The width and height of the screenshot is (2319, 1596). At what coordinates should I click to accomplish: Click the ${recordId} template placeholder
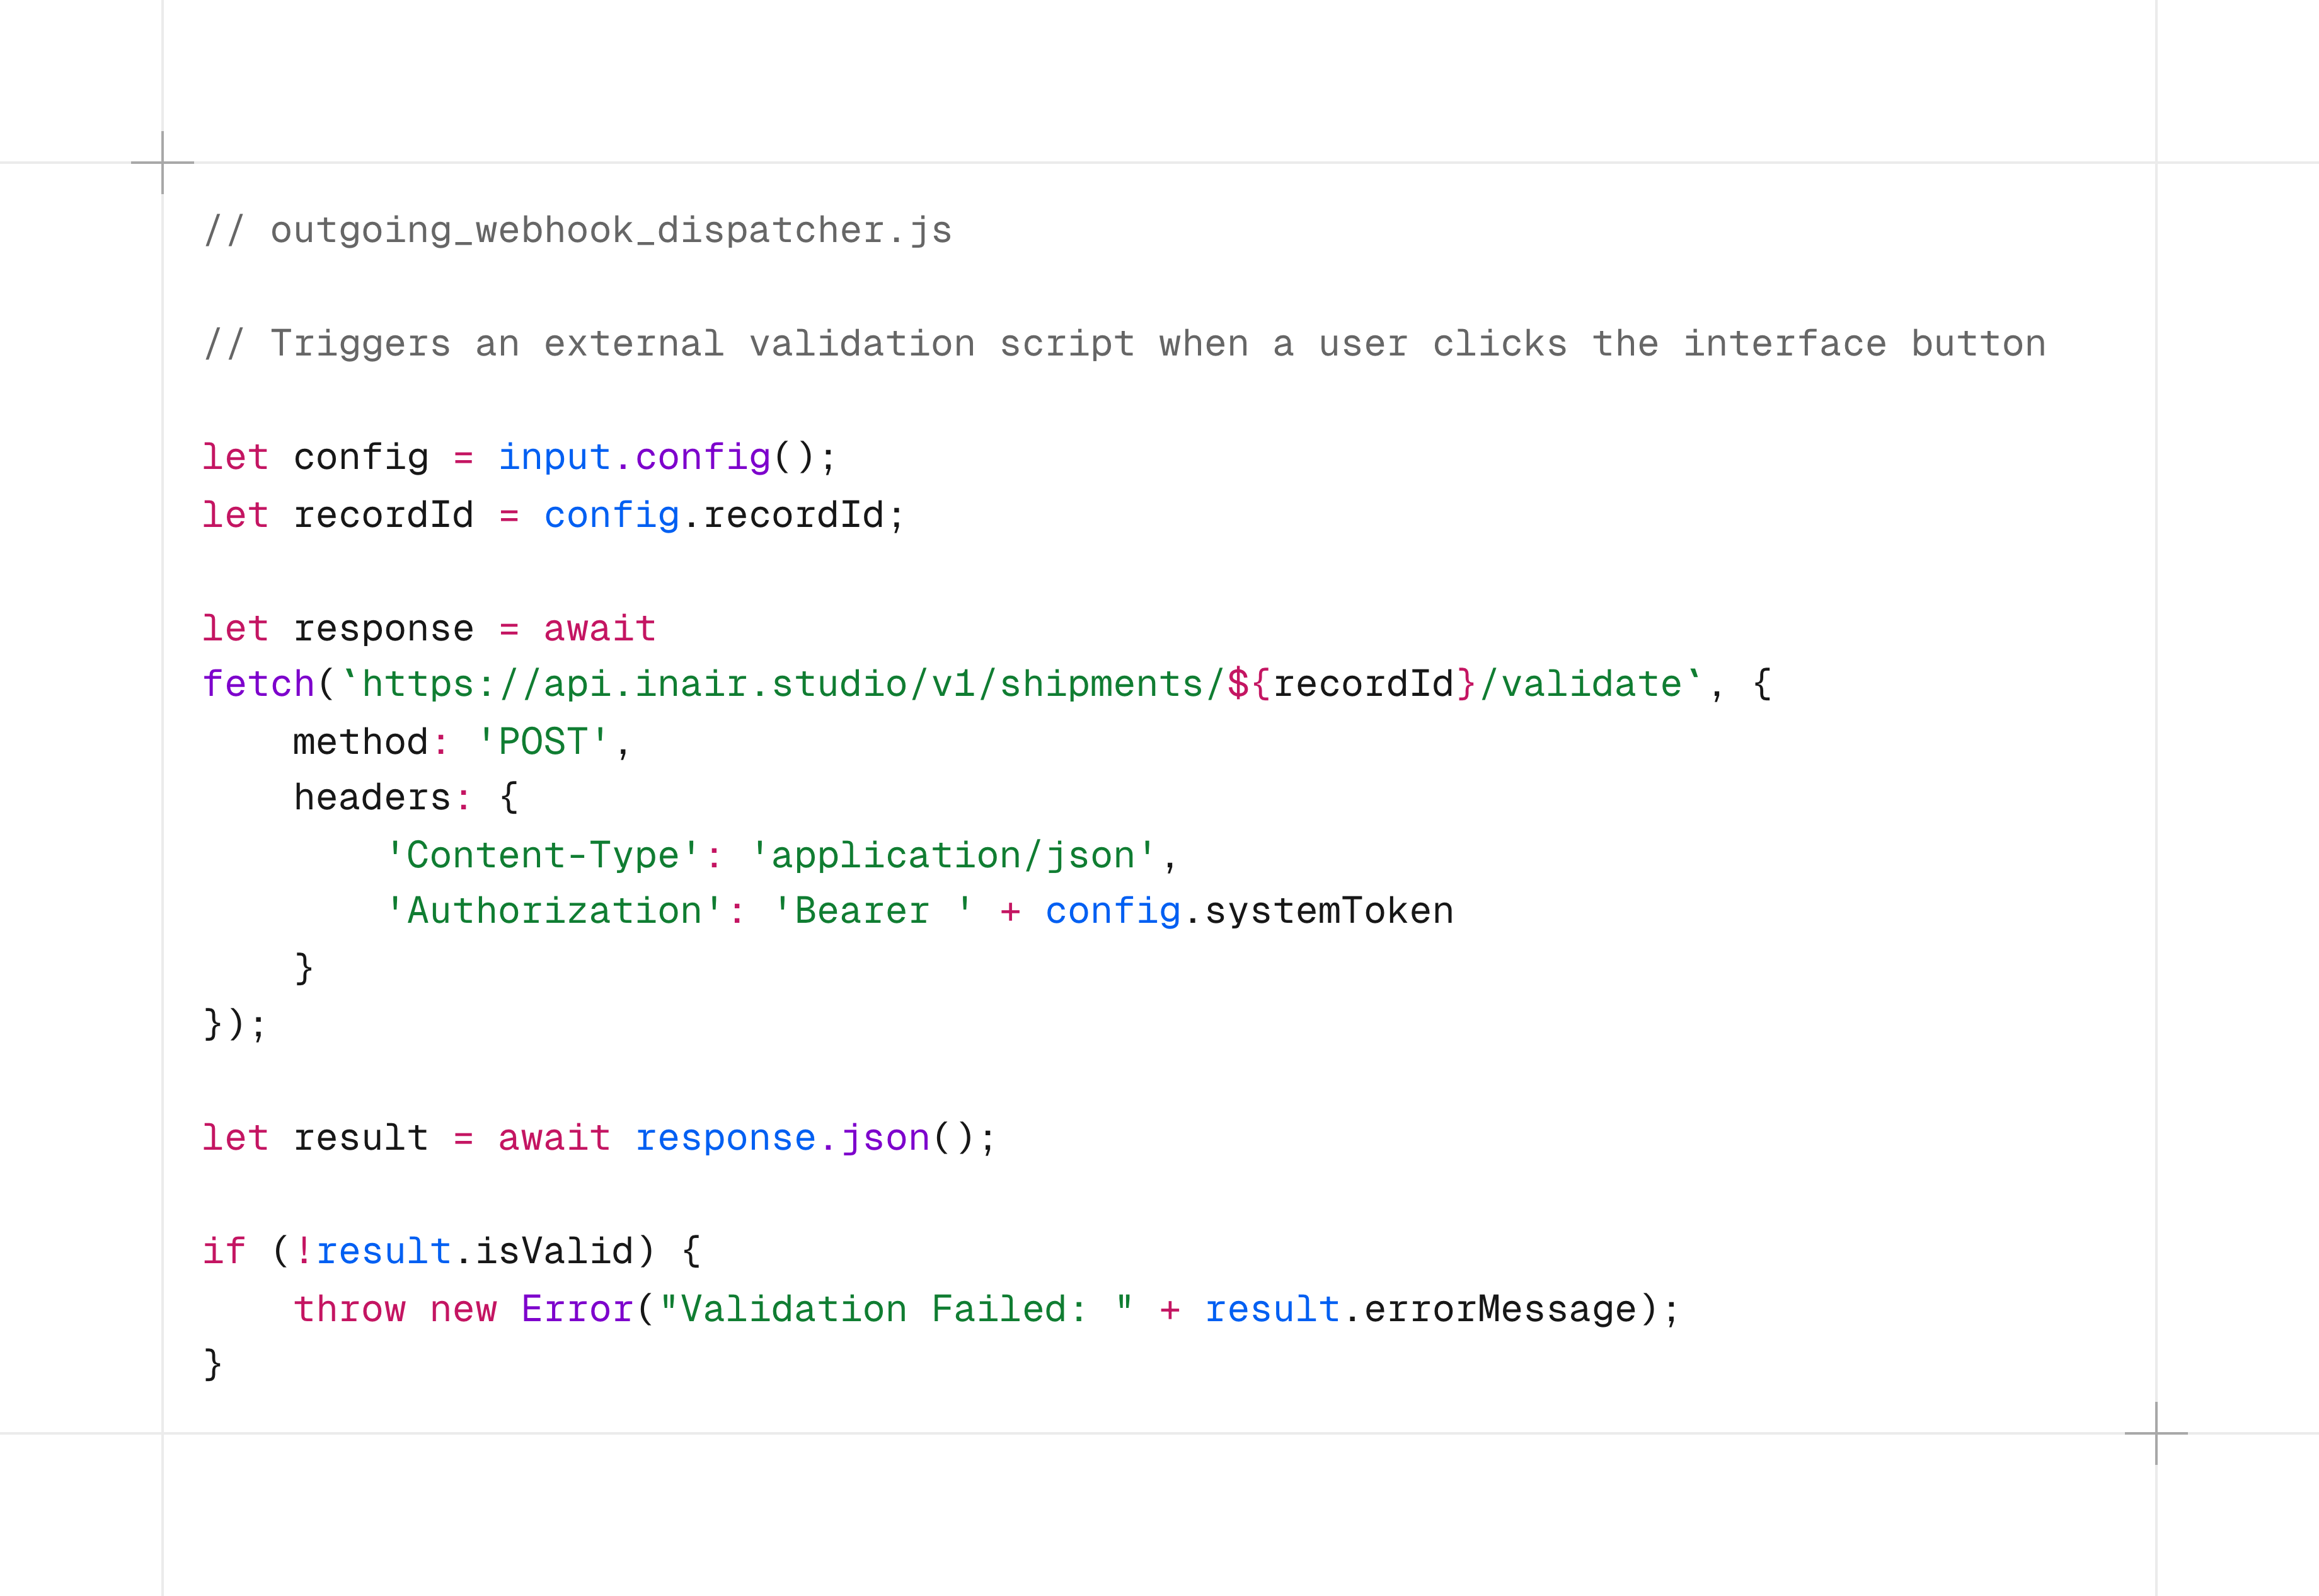click(1352, 685)
